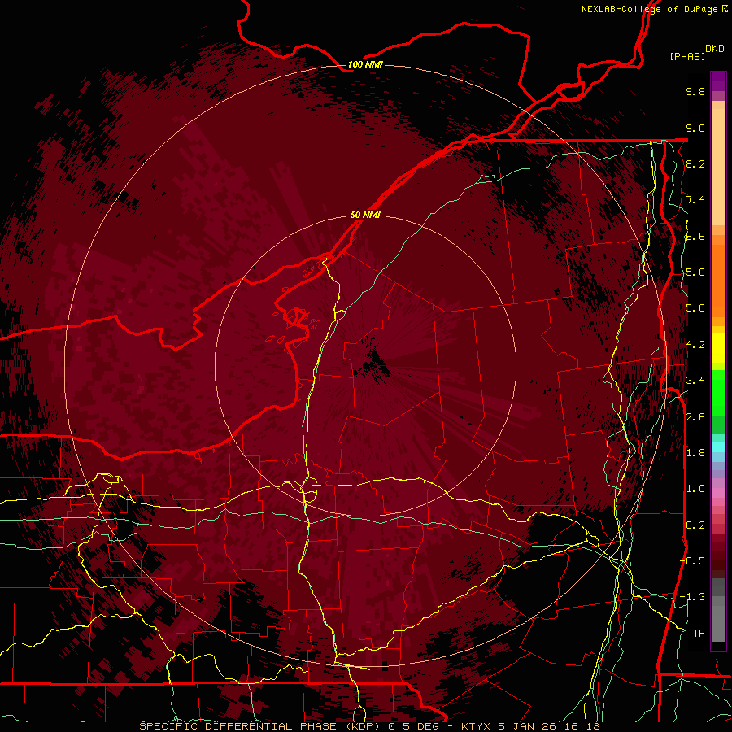Viewport: 732px width, 732px height.
Task: Select the yellow segment of the color bar
Action: [x=718, y=348]
